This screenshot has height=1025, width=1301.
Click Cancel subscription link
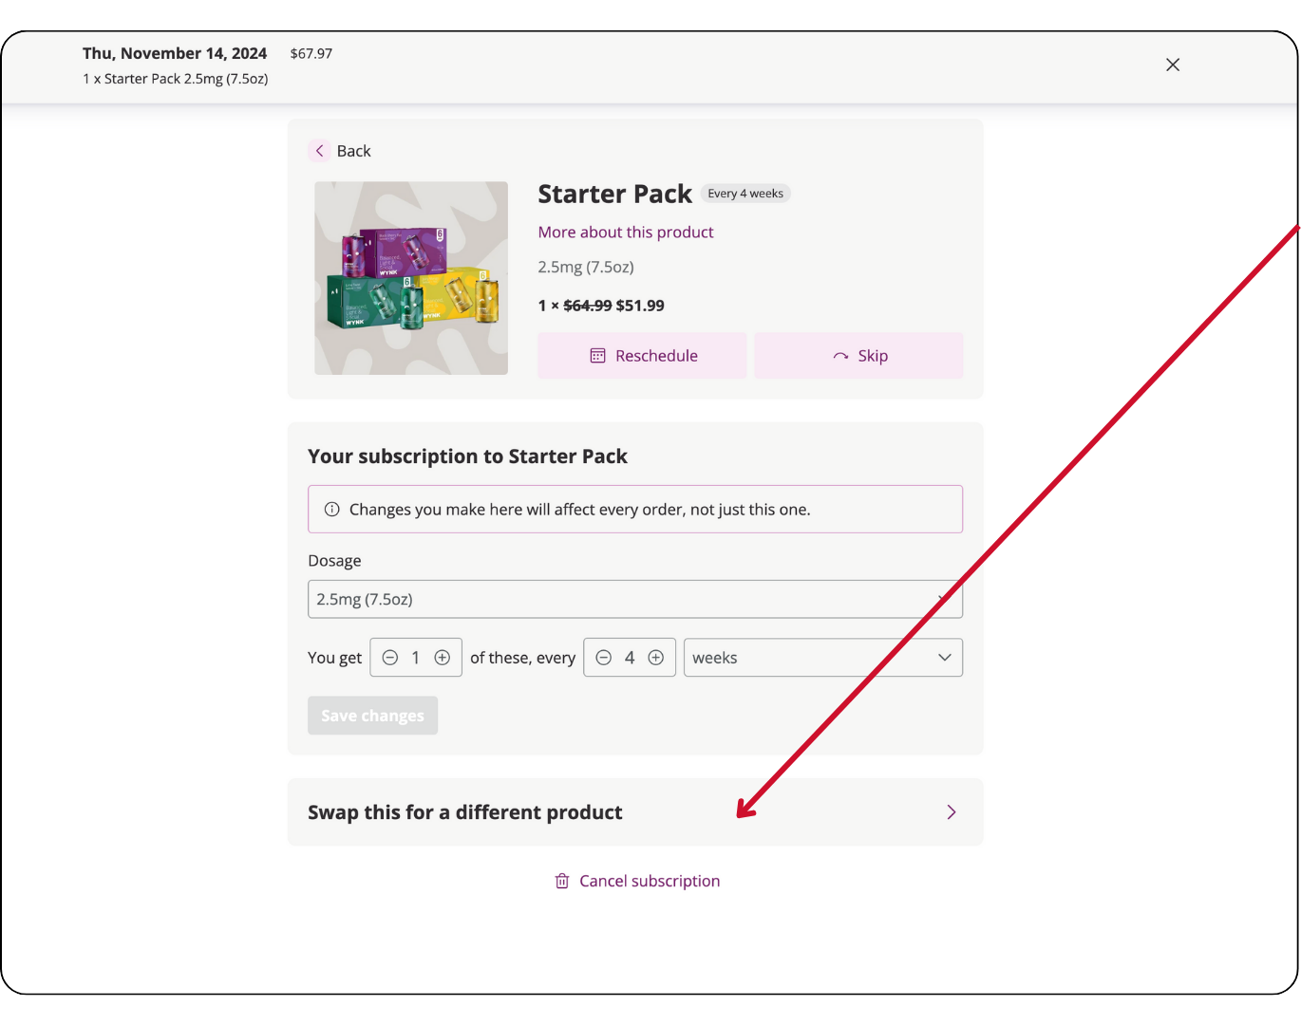[650, 882]
